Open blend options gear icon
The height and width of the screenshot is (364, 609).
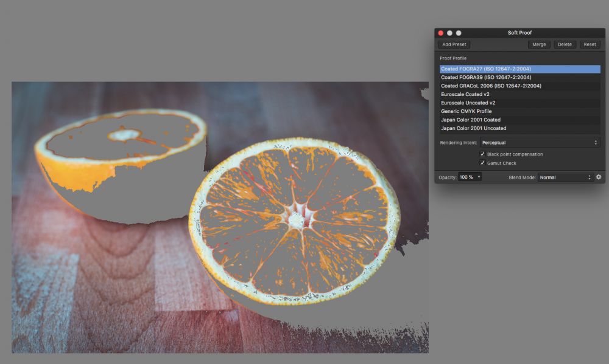pyautogui.click(x=599, y=177)
